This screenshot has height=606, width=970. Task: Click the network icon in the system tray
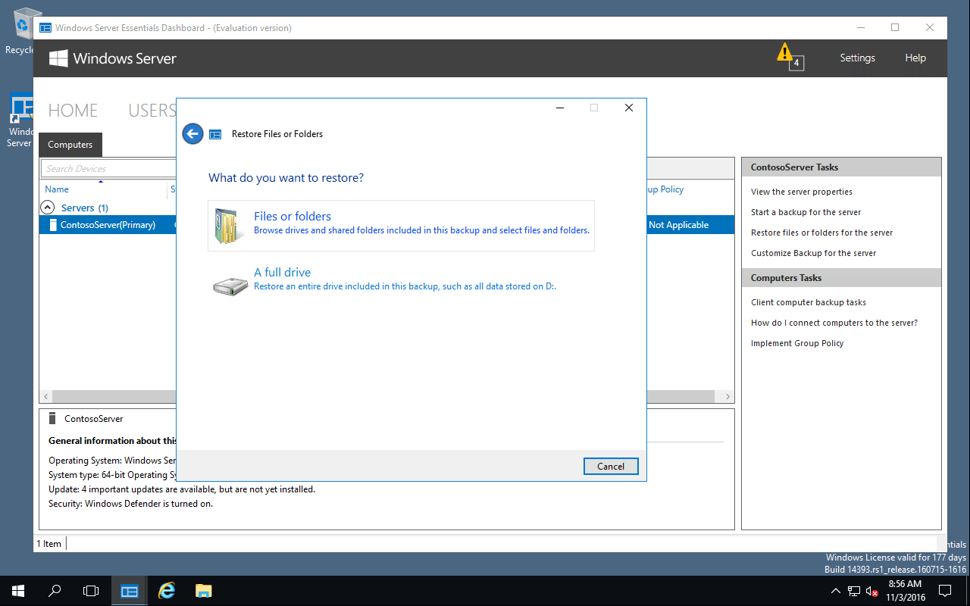click(x=854, y=591)
